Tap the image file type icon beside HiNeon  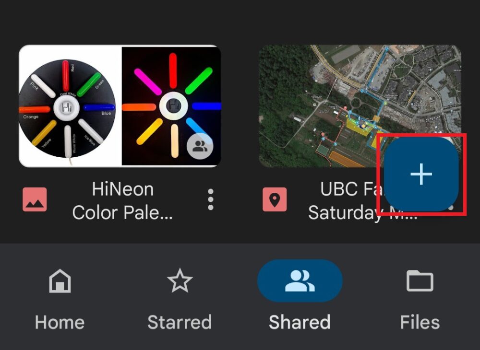35,199
